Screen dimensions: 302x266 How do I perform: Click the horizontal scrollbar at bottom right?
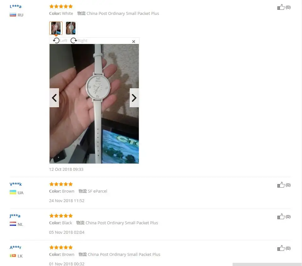click(x=267, y=264)
